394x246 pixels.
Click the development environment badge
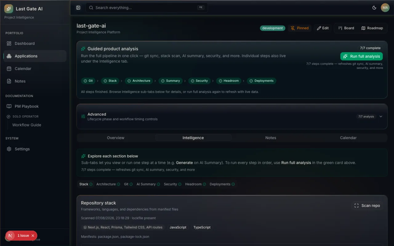point(272,28)
